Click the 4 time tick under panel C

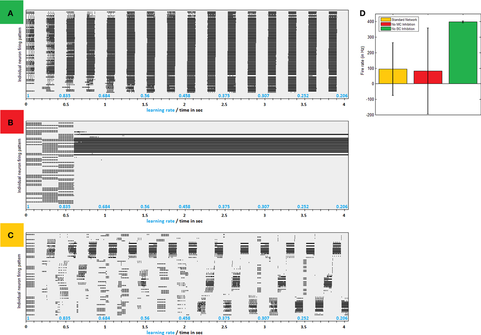tap(344, 326)
